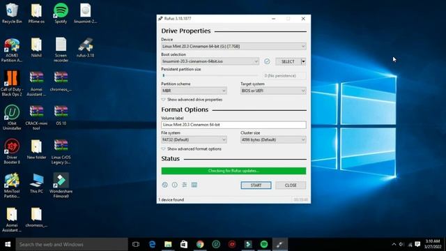
Task: Click the taskbar clock showing 3:10 AM
Action: [433, 244]
